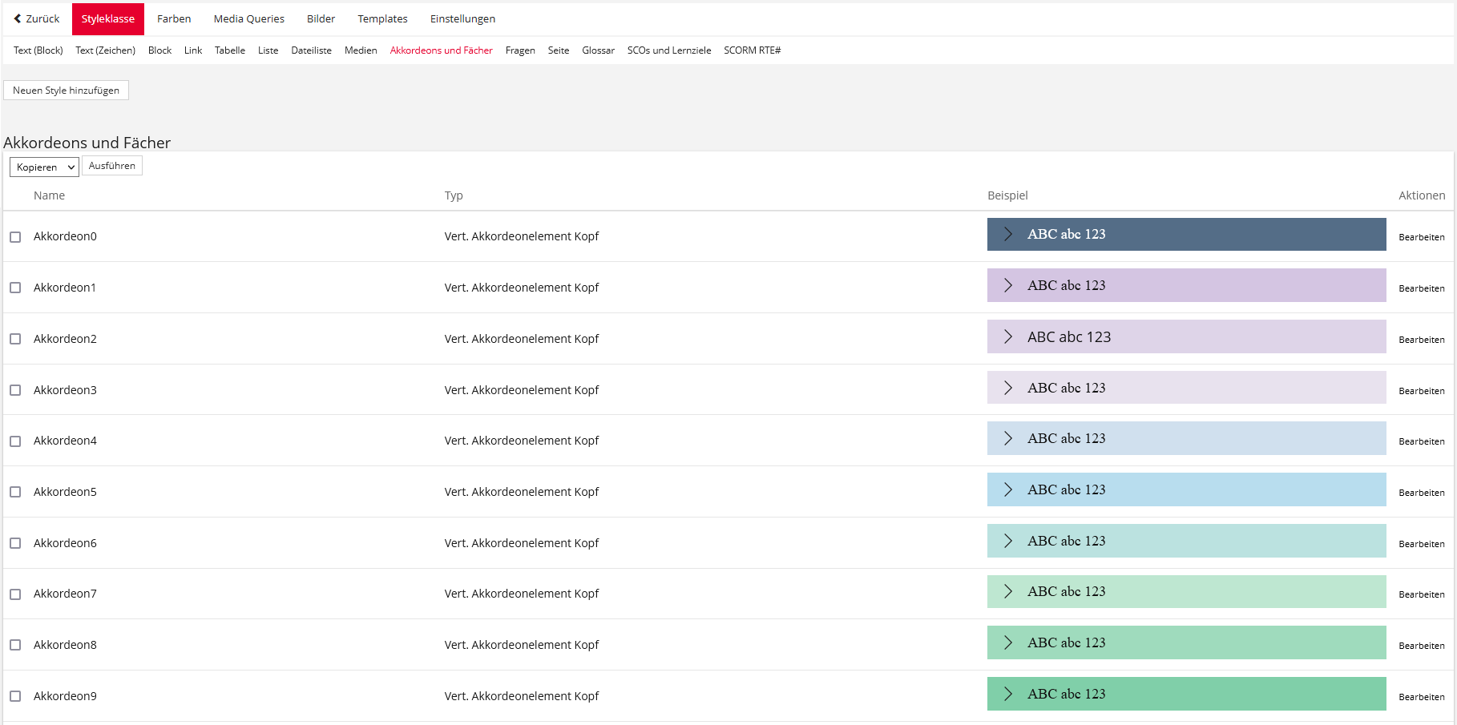
Task: Tick the checkbox for Akkordeon0
Action: (x=15, y=236)
